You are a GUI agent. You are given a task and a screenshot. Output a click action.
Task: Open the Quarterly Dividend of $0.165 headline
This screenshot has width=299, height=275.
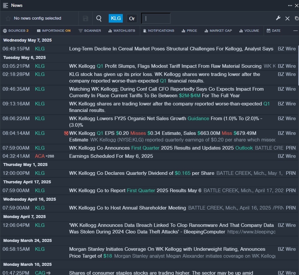point(141,173)
